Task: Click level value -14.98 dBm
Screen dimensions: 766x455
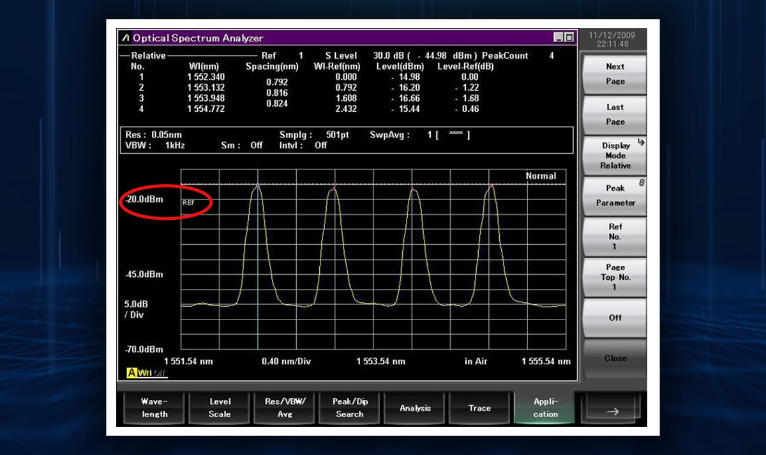Action: click(405, 77)
